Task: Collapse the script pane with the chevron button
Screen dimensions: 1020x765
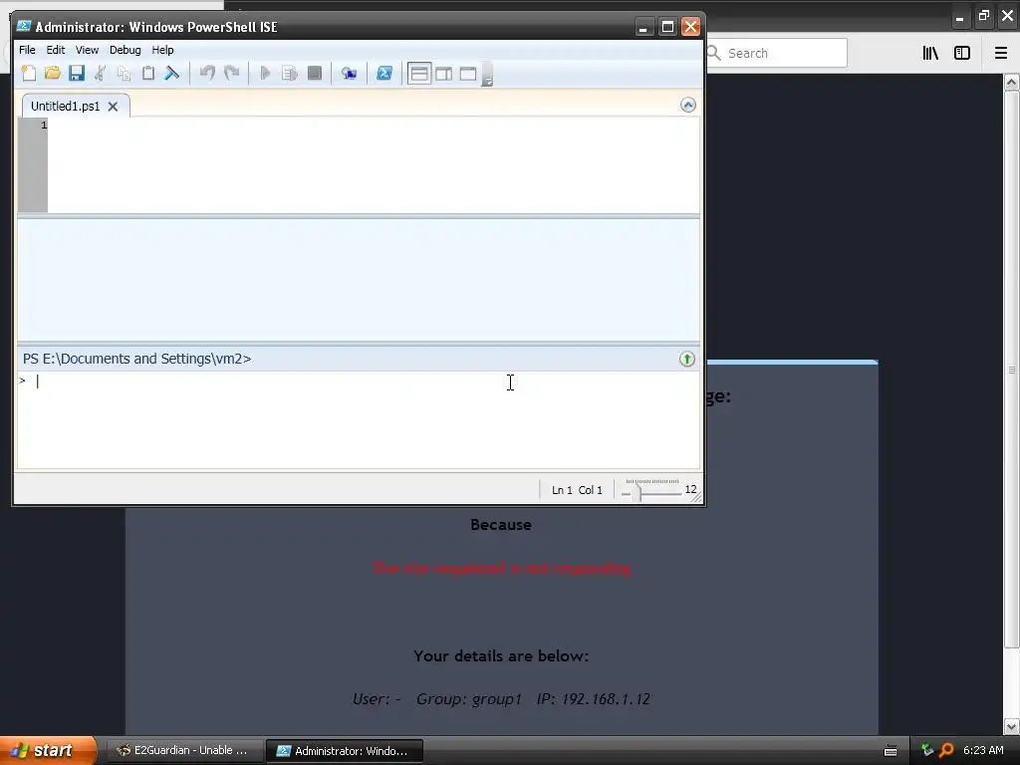Action: tap(687, 105)
